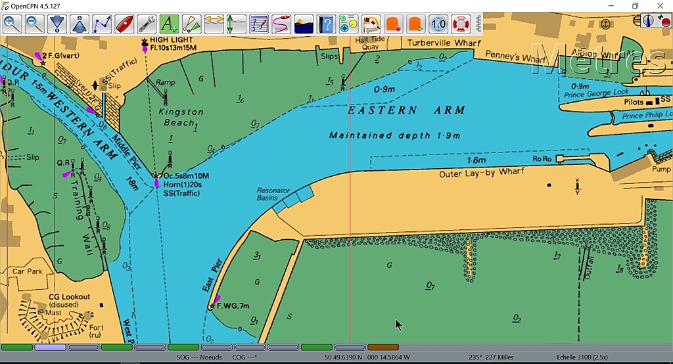Toggle the currents display (horizontal yellow arrows)
This screenshot has width=673, height=364.
(x=214, y=24)
